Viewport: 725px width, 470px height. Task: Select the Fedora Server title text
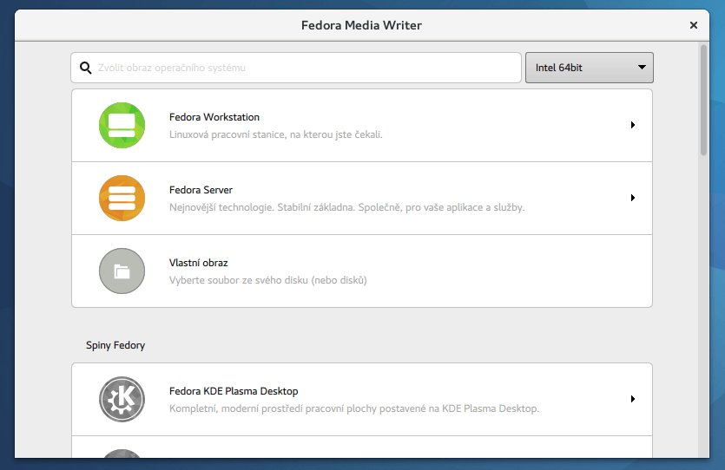point(201,190)
